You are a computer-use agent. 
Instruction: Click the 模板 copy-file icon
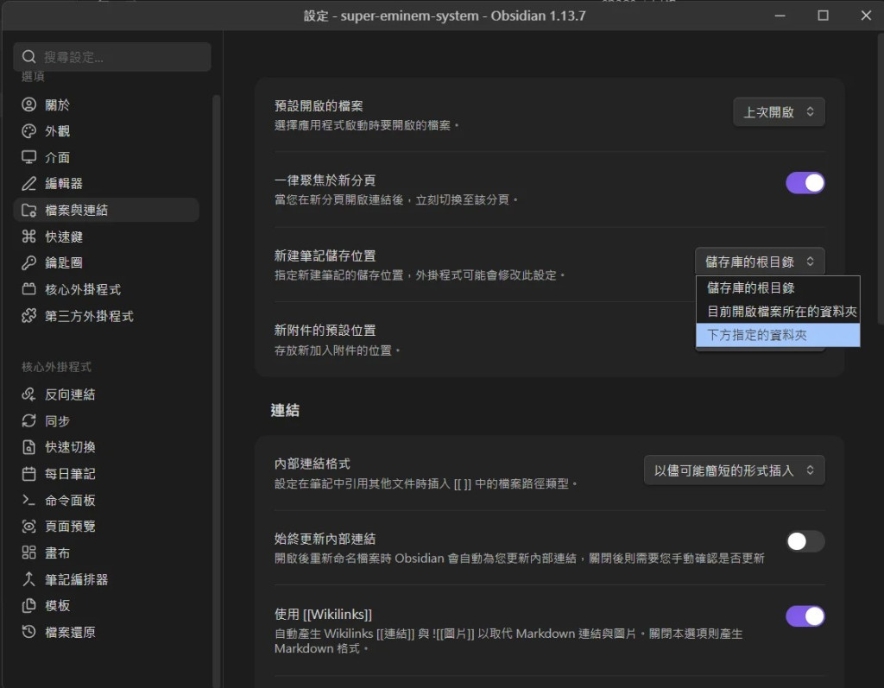28,606
